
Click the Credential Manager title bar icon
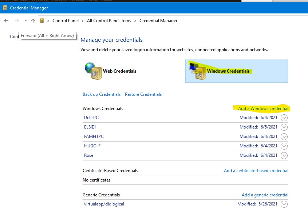click(5, 8)
